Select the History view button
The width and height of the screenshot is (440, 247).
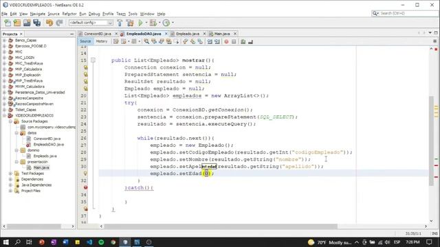pos(102,41)
